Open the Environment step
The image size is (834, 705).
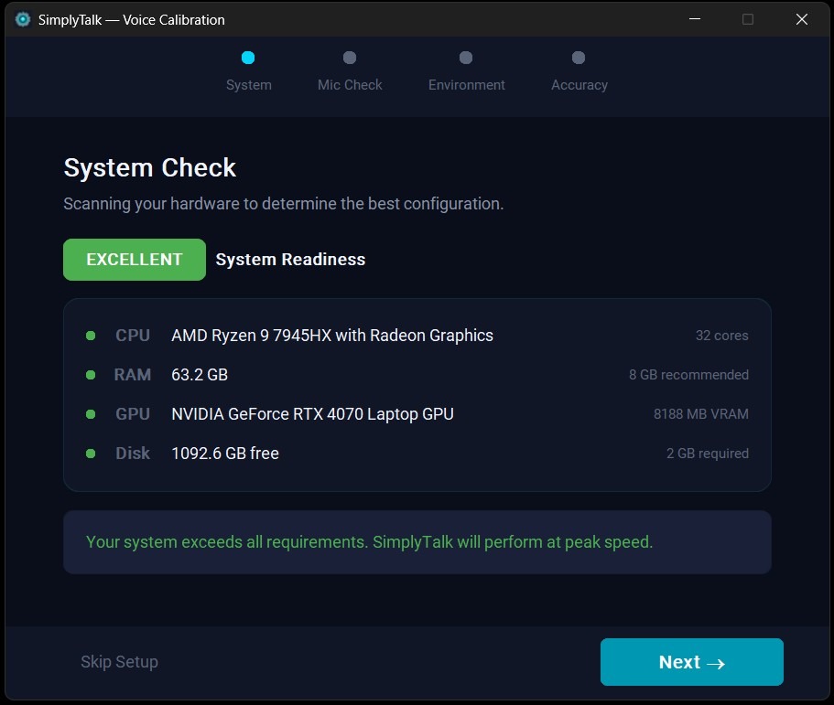point(467,71)
